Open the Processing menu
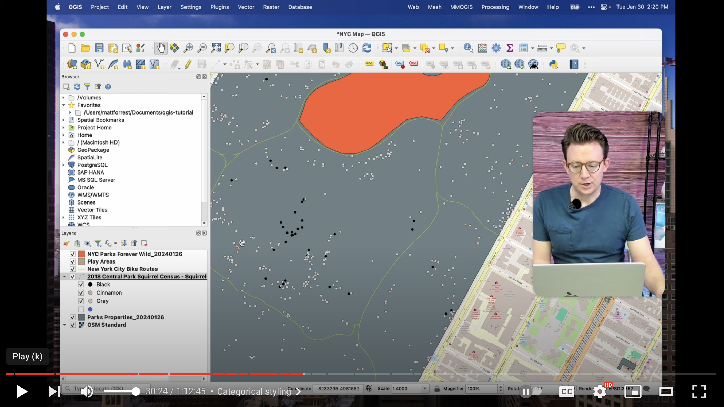724x407 pixels. (x=495, y=7)
